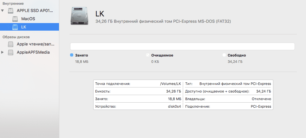
Task: Click the LK volume title
Action: 100,14
